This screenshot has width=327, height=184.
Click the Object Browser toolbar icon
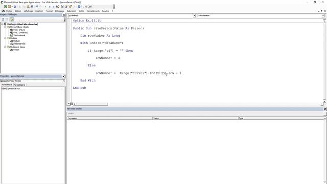tap(70, 7)
